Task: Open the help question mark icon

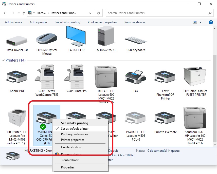Action: click(x=211, y=22)
